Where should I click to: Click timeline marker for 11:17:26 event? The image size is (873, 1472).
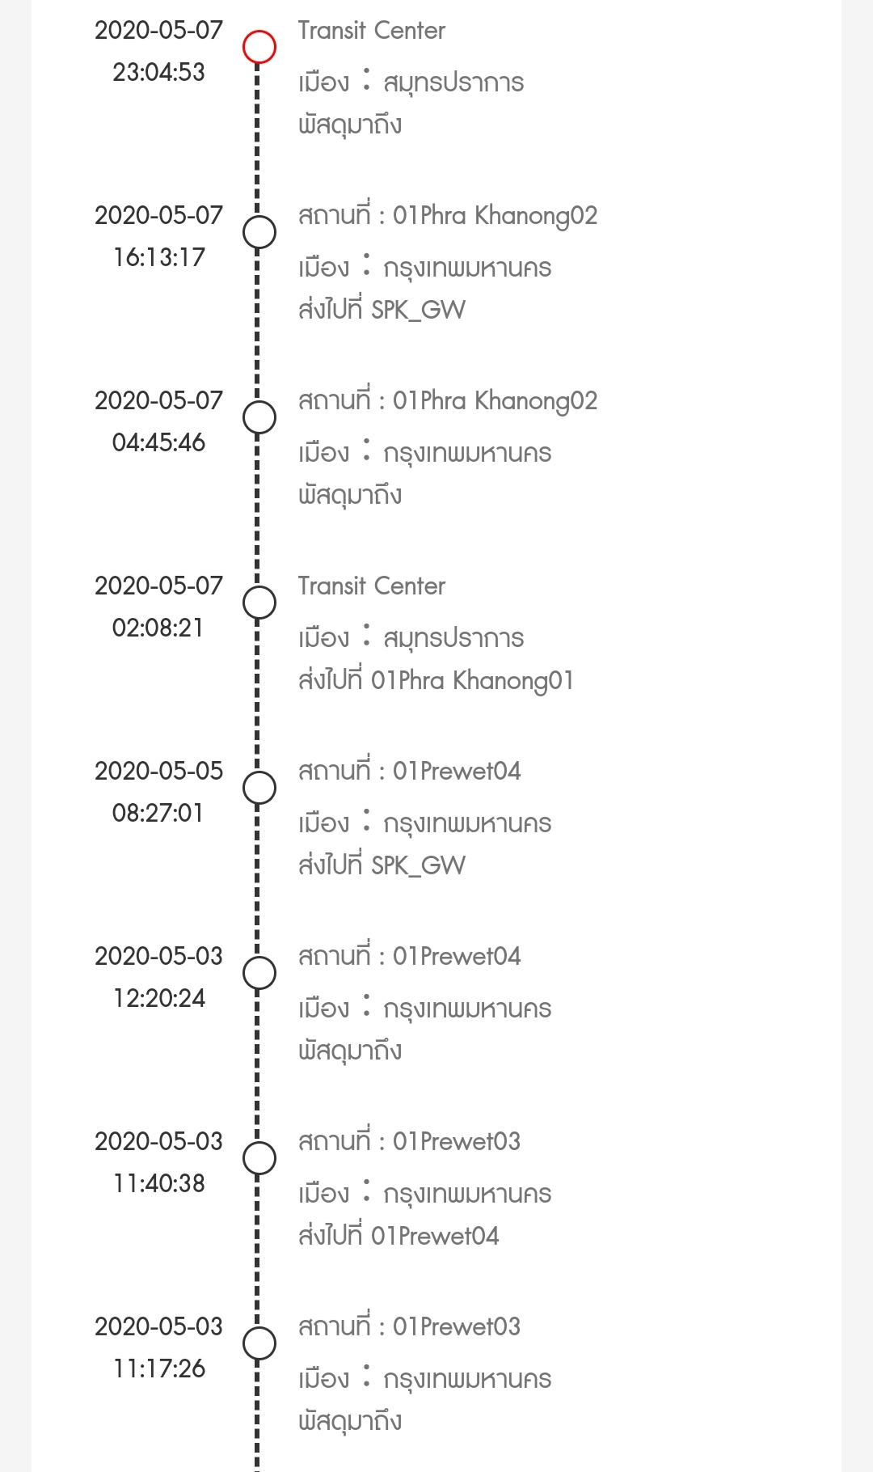tap(259, 1343)
